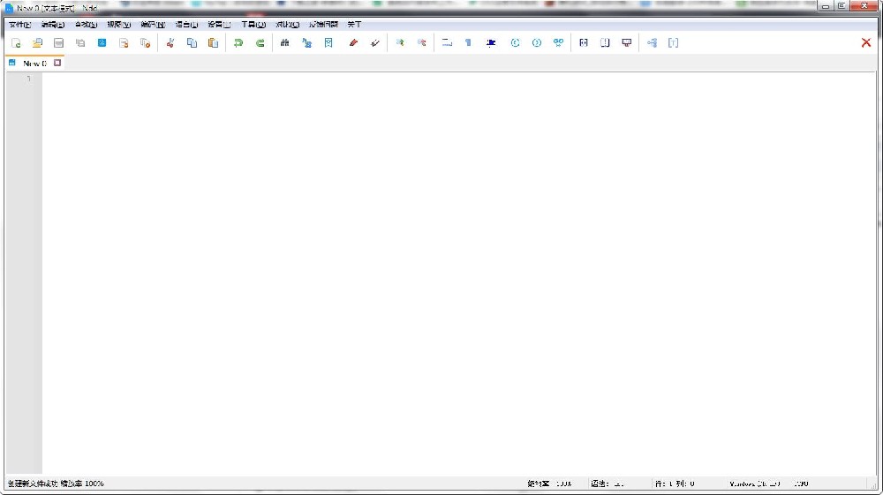Screen dimensions: 883x495
Task: Undo with the green left arrow
Action: (238, 42)
